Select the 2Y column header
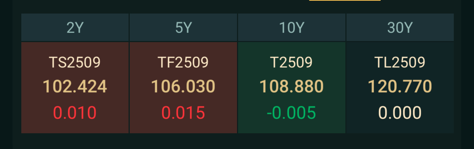This screenshot has width=474, height=149. [75, 27]
